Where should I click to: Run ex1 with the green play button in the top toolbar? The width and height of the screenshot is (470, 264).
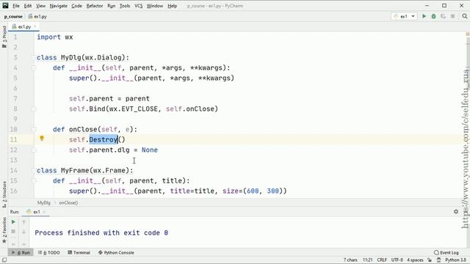pyautogui.click(x=424, y=16)
